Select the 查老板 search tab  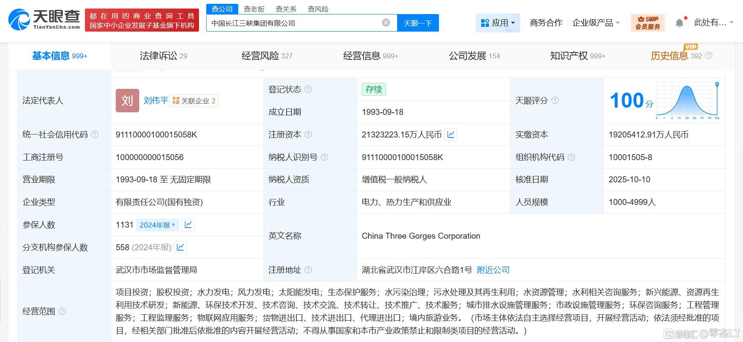(254, 9)
